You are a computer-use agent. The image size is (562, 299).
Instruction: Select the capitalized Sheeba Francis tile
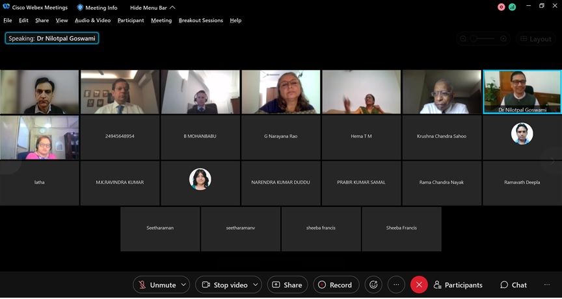(401, 229)
